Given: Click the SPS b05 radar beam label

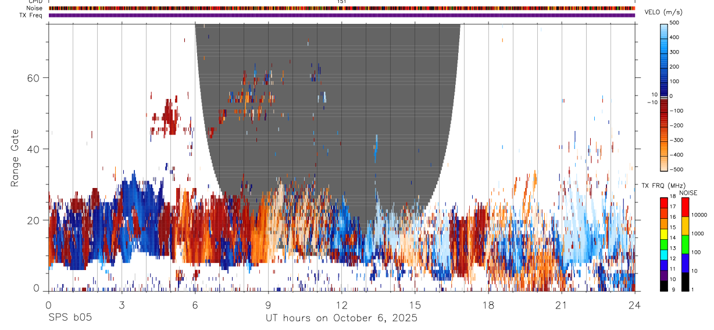Looking at the screenshot, I should coord(69,318).
